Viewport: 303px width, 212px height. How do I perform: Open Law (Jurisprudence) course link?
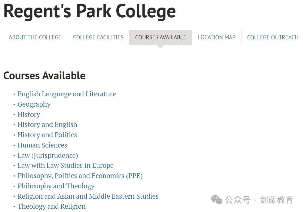tap(48, 155)
